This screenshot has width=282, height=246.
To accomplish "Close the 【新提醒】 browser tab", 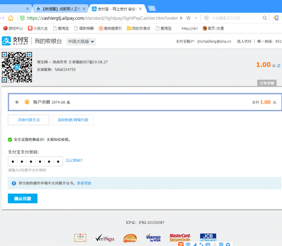I will (84, 9).
